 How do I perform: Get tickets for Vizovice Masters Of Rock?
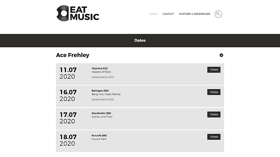(x=214, y=70)
